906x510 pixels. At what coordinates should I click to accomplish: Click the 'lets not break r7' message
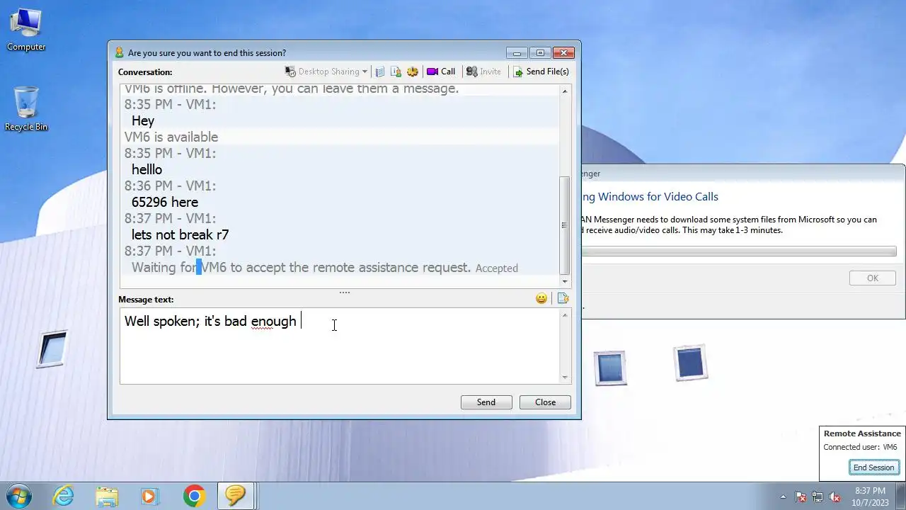click(180, 234)
